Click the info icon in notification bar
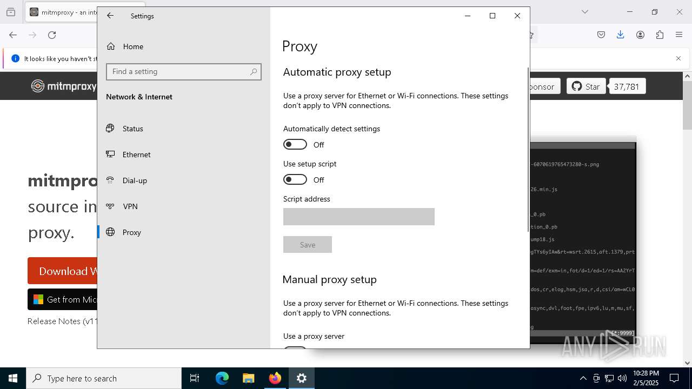Screen dimensions: 692x389 pyautogui.click(x=15, y=58)
